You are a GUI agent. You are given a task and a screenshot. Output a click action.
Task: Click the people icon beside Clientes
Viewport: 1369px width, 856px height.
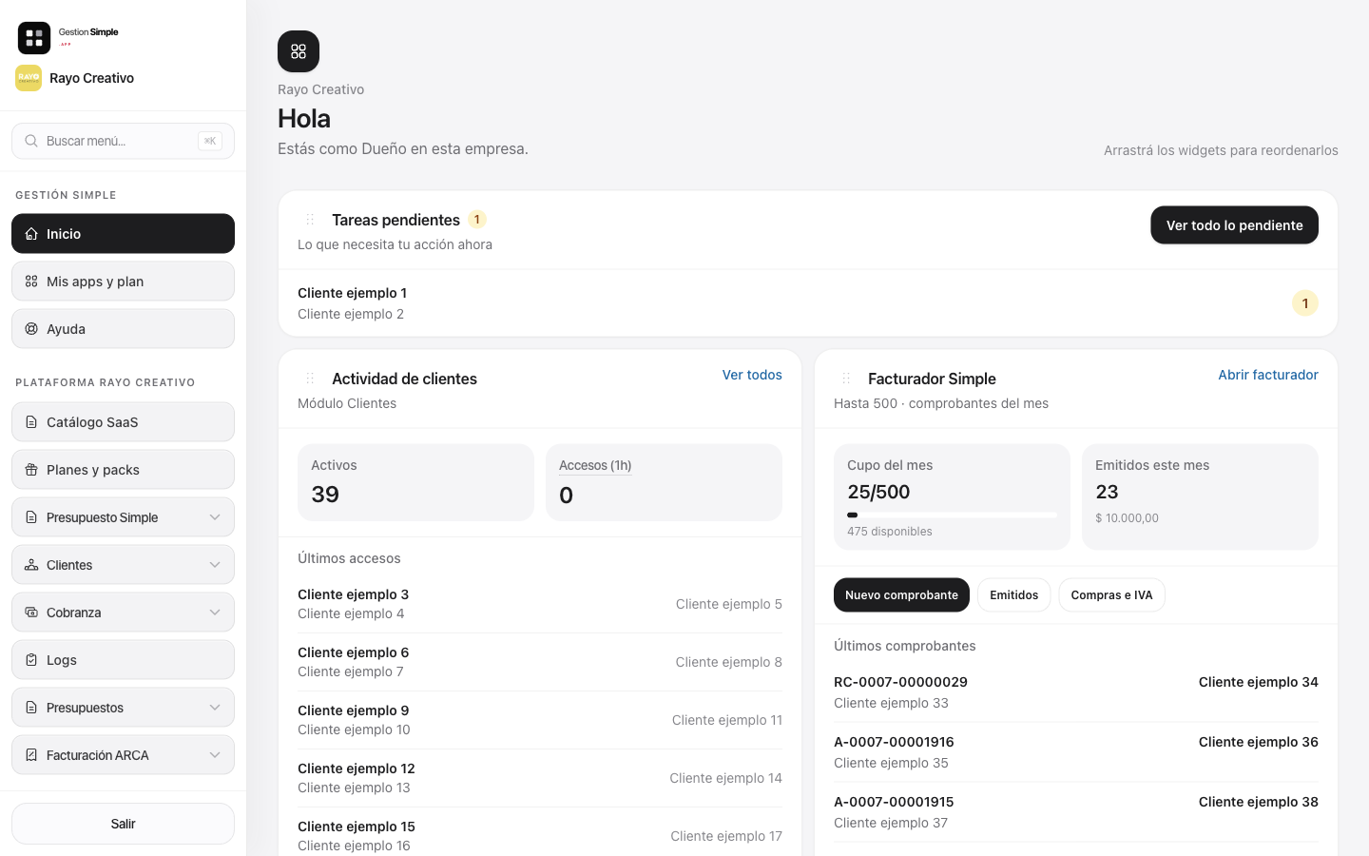pos(31,565)
